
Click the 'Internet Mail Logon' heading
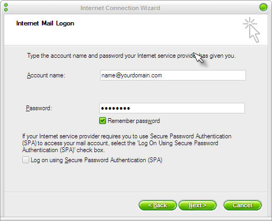45,23
